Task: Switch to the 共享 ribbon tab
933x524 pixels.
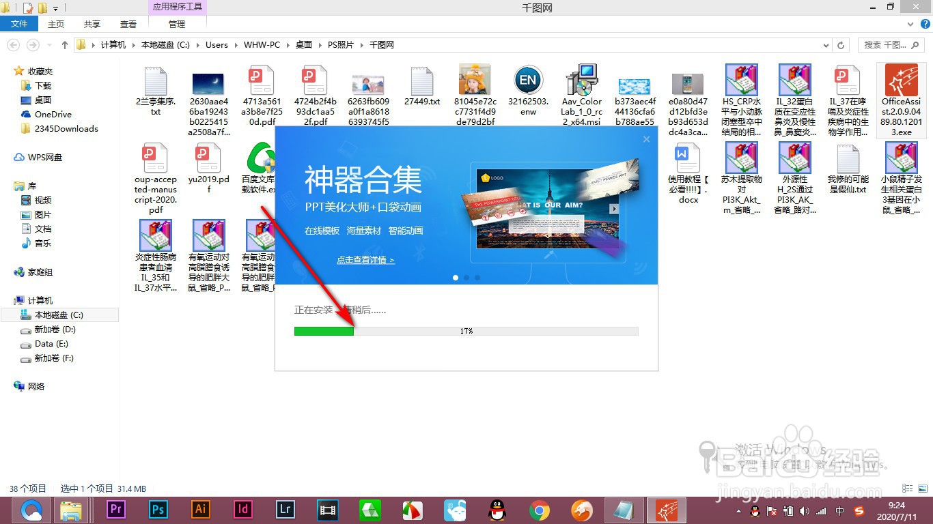Action: 92,24
